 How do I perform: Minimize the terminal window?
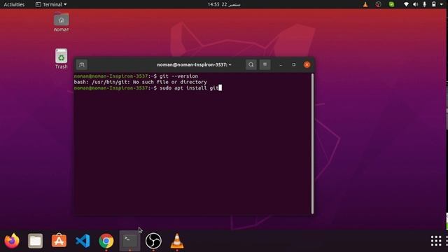coord(281,65)
